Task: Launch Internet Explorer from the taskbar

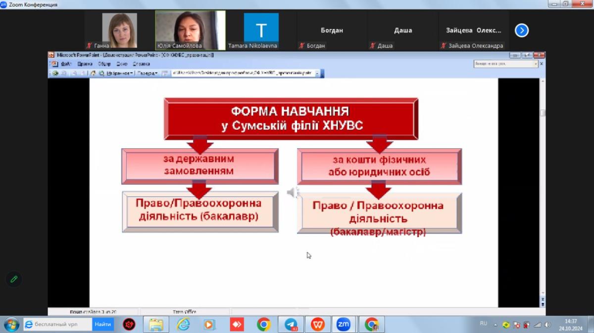Action: (x=183, y=325)
